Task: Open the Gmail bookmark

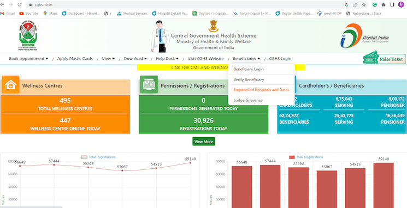Action: pos(8,14)
